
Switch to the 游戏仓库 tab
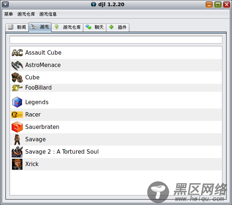pyautogui.click(x=67, y=27)
